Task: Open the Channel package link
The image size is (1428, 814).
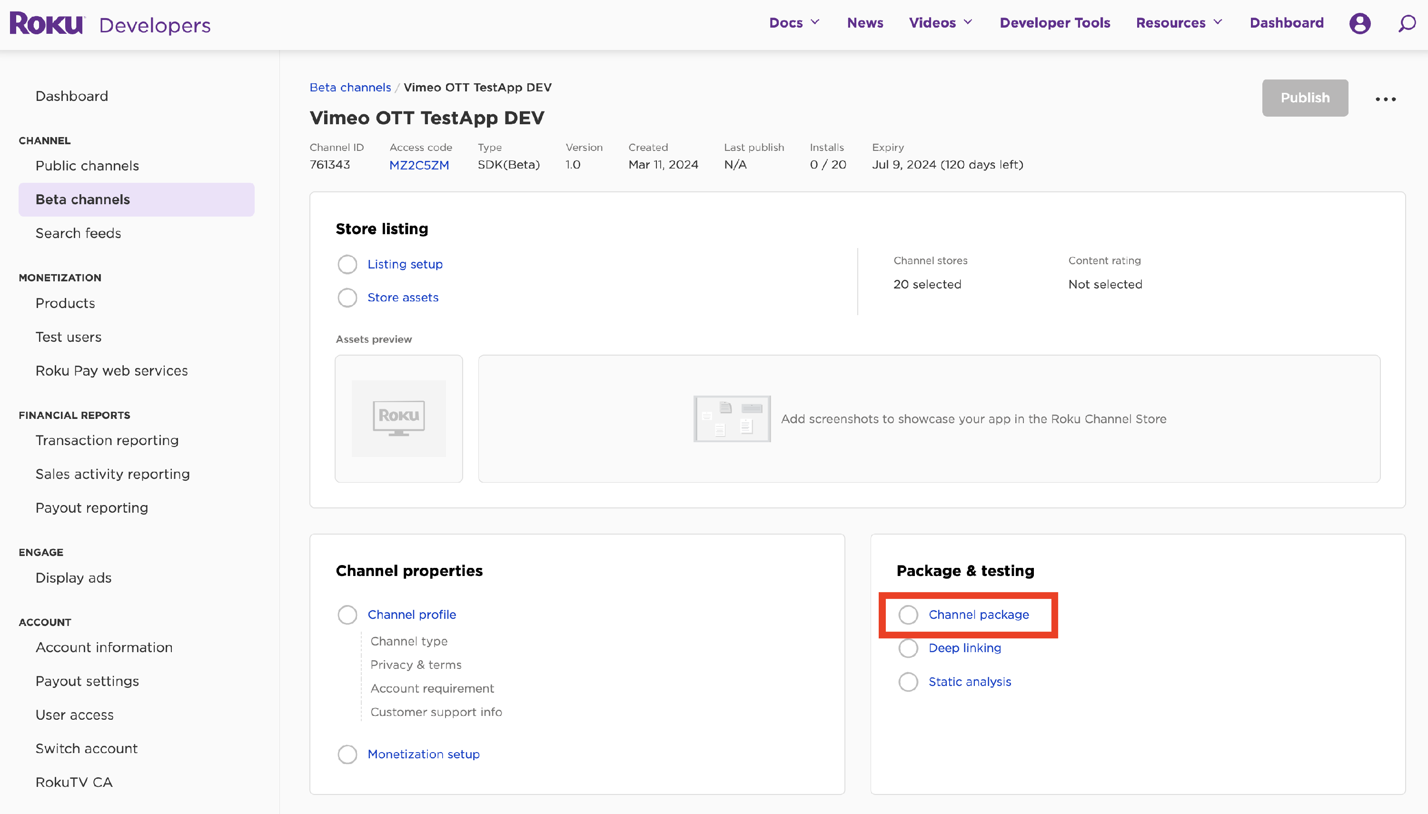Action: (979, 615)
